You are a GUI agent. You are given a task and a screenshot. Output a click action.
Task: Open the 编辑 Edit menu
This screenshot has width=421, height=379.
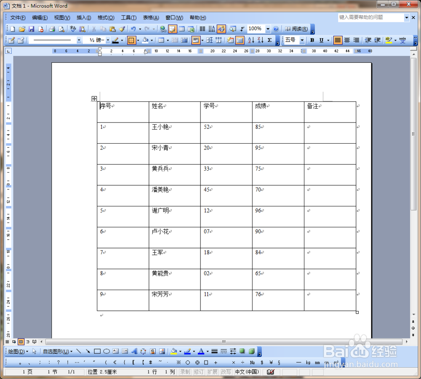point(40,18)
